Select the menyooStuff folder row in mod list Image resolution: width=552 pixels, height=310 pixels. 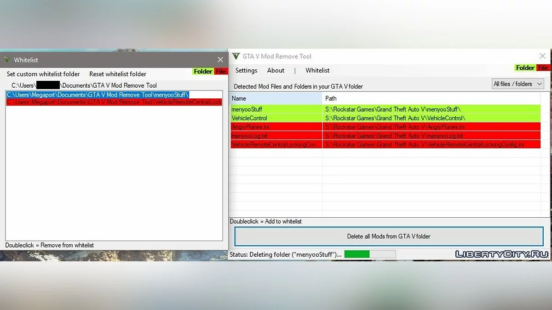click(276, 109)
